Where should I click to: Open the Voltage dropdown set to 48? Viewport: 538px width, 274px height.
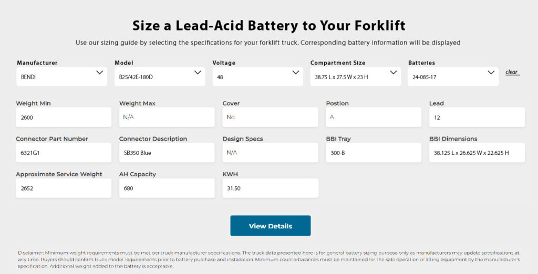pyautogui.click(x=257, y=77)
